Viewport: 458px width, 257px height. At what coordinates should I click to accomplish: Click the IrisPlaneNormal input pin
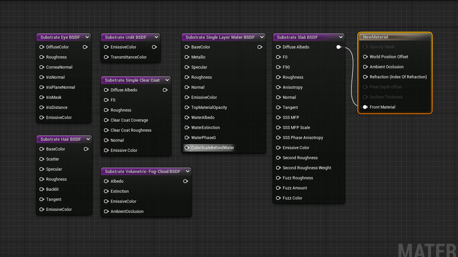click(42, 87)
